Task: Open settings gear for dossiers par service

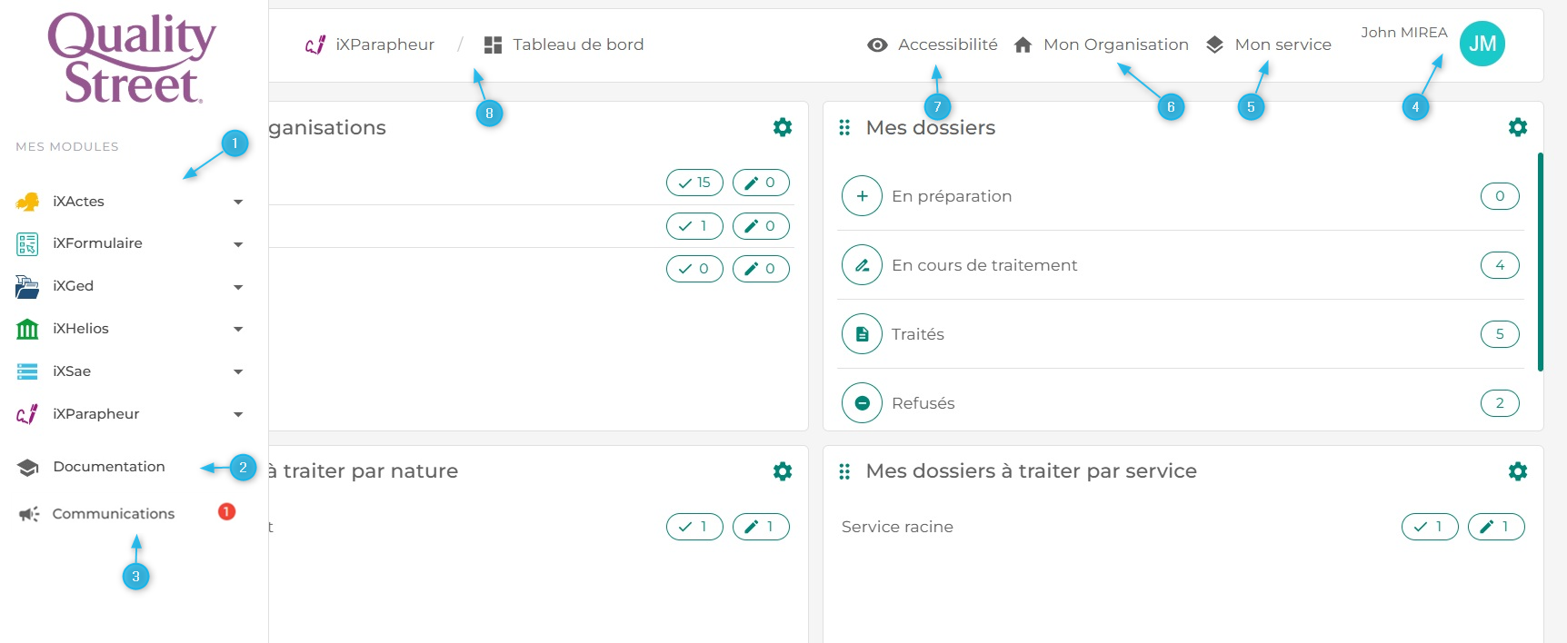Action: [x=1517, y=471]
